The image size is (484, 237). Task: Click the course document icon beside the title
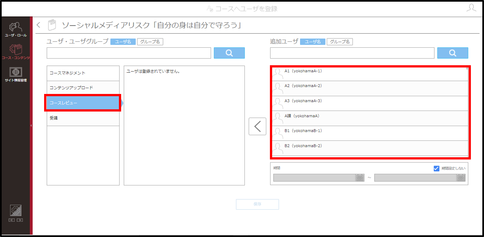pyautogui.click(x=52, y=25)
